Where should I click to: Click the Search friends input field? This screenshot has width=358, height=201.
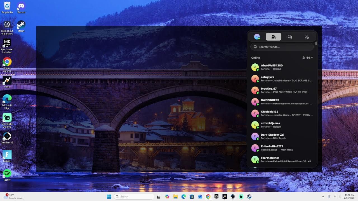282,47
